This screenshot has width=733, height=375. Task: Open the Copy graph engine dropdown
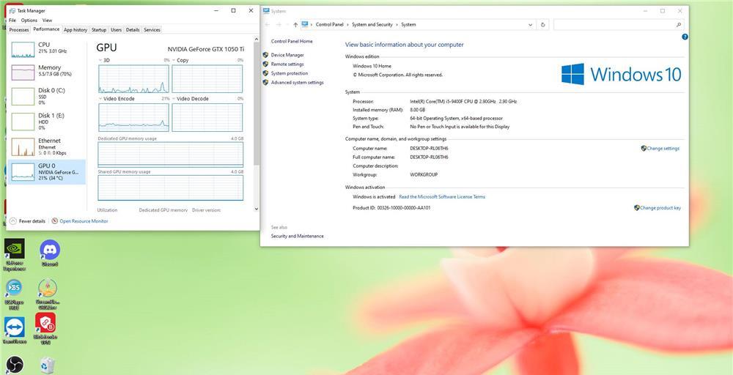point(174,60)
